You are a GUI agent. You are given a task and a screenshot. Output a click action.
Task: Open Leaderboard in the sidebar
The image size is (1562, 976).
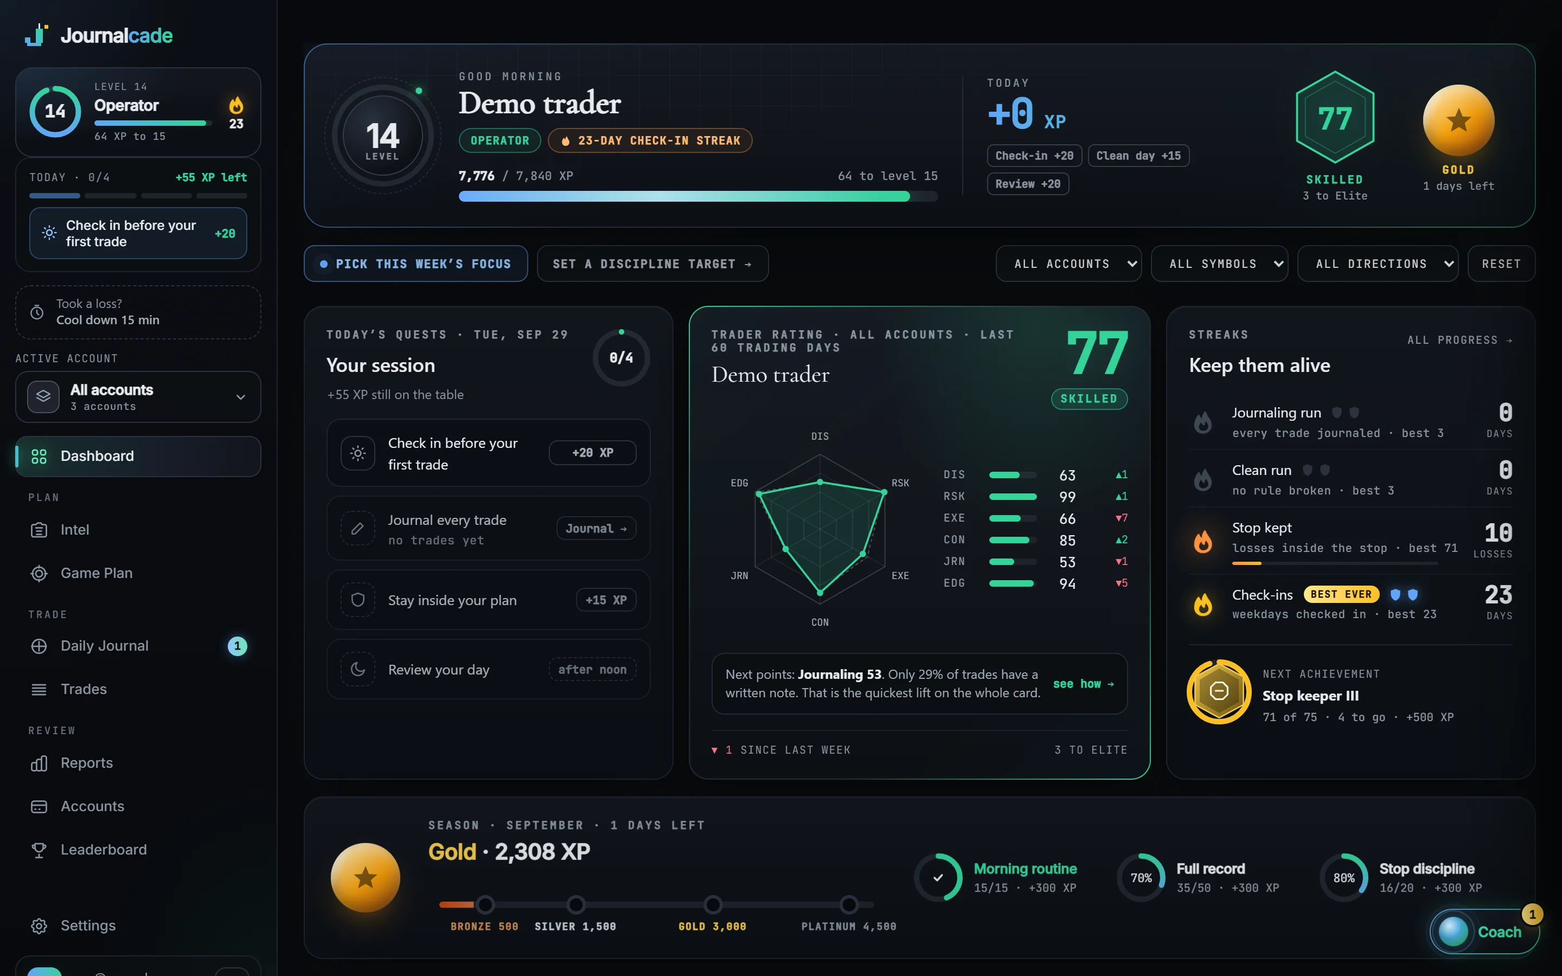click(138, 850)
